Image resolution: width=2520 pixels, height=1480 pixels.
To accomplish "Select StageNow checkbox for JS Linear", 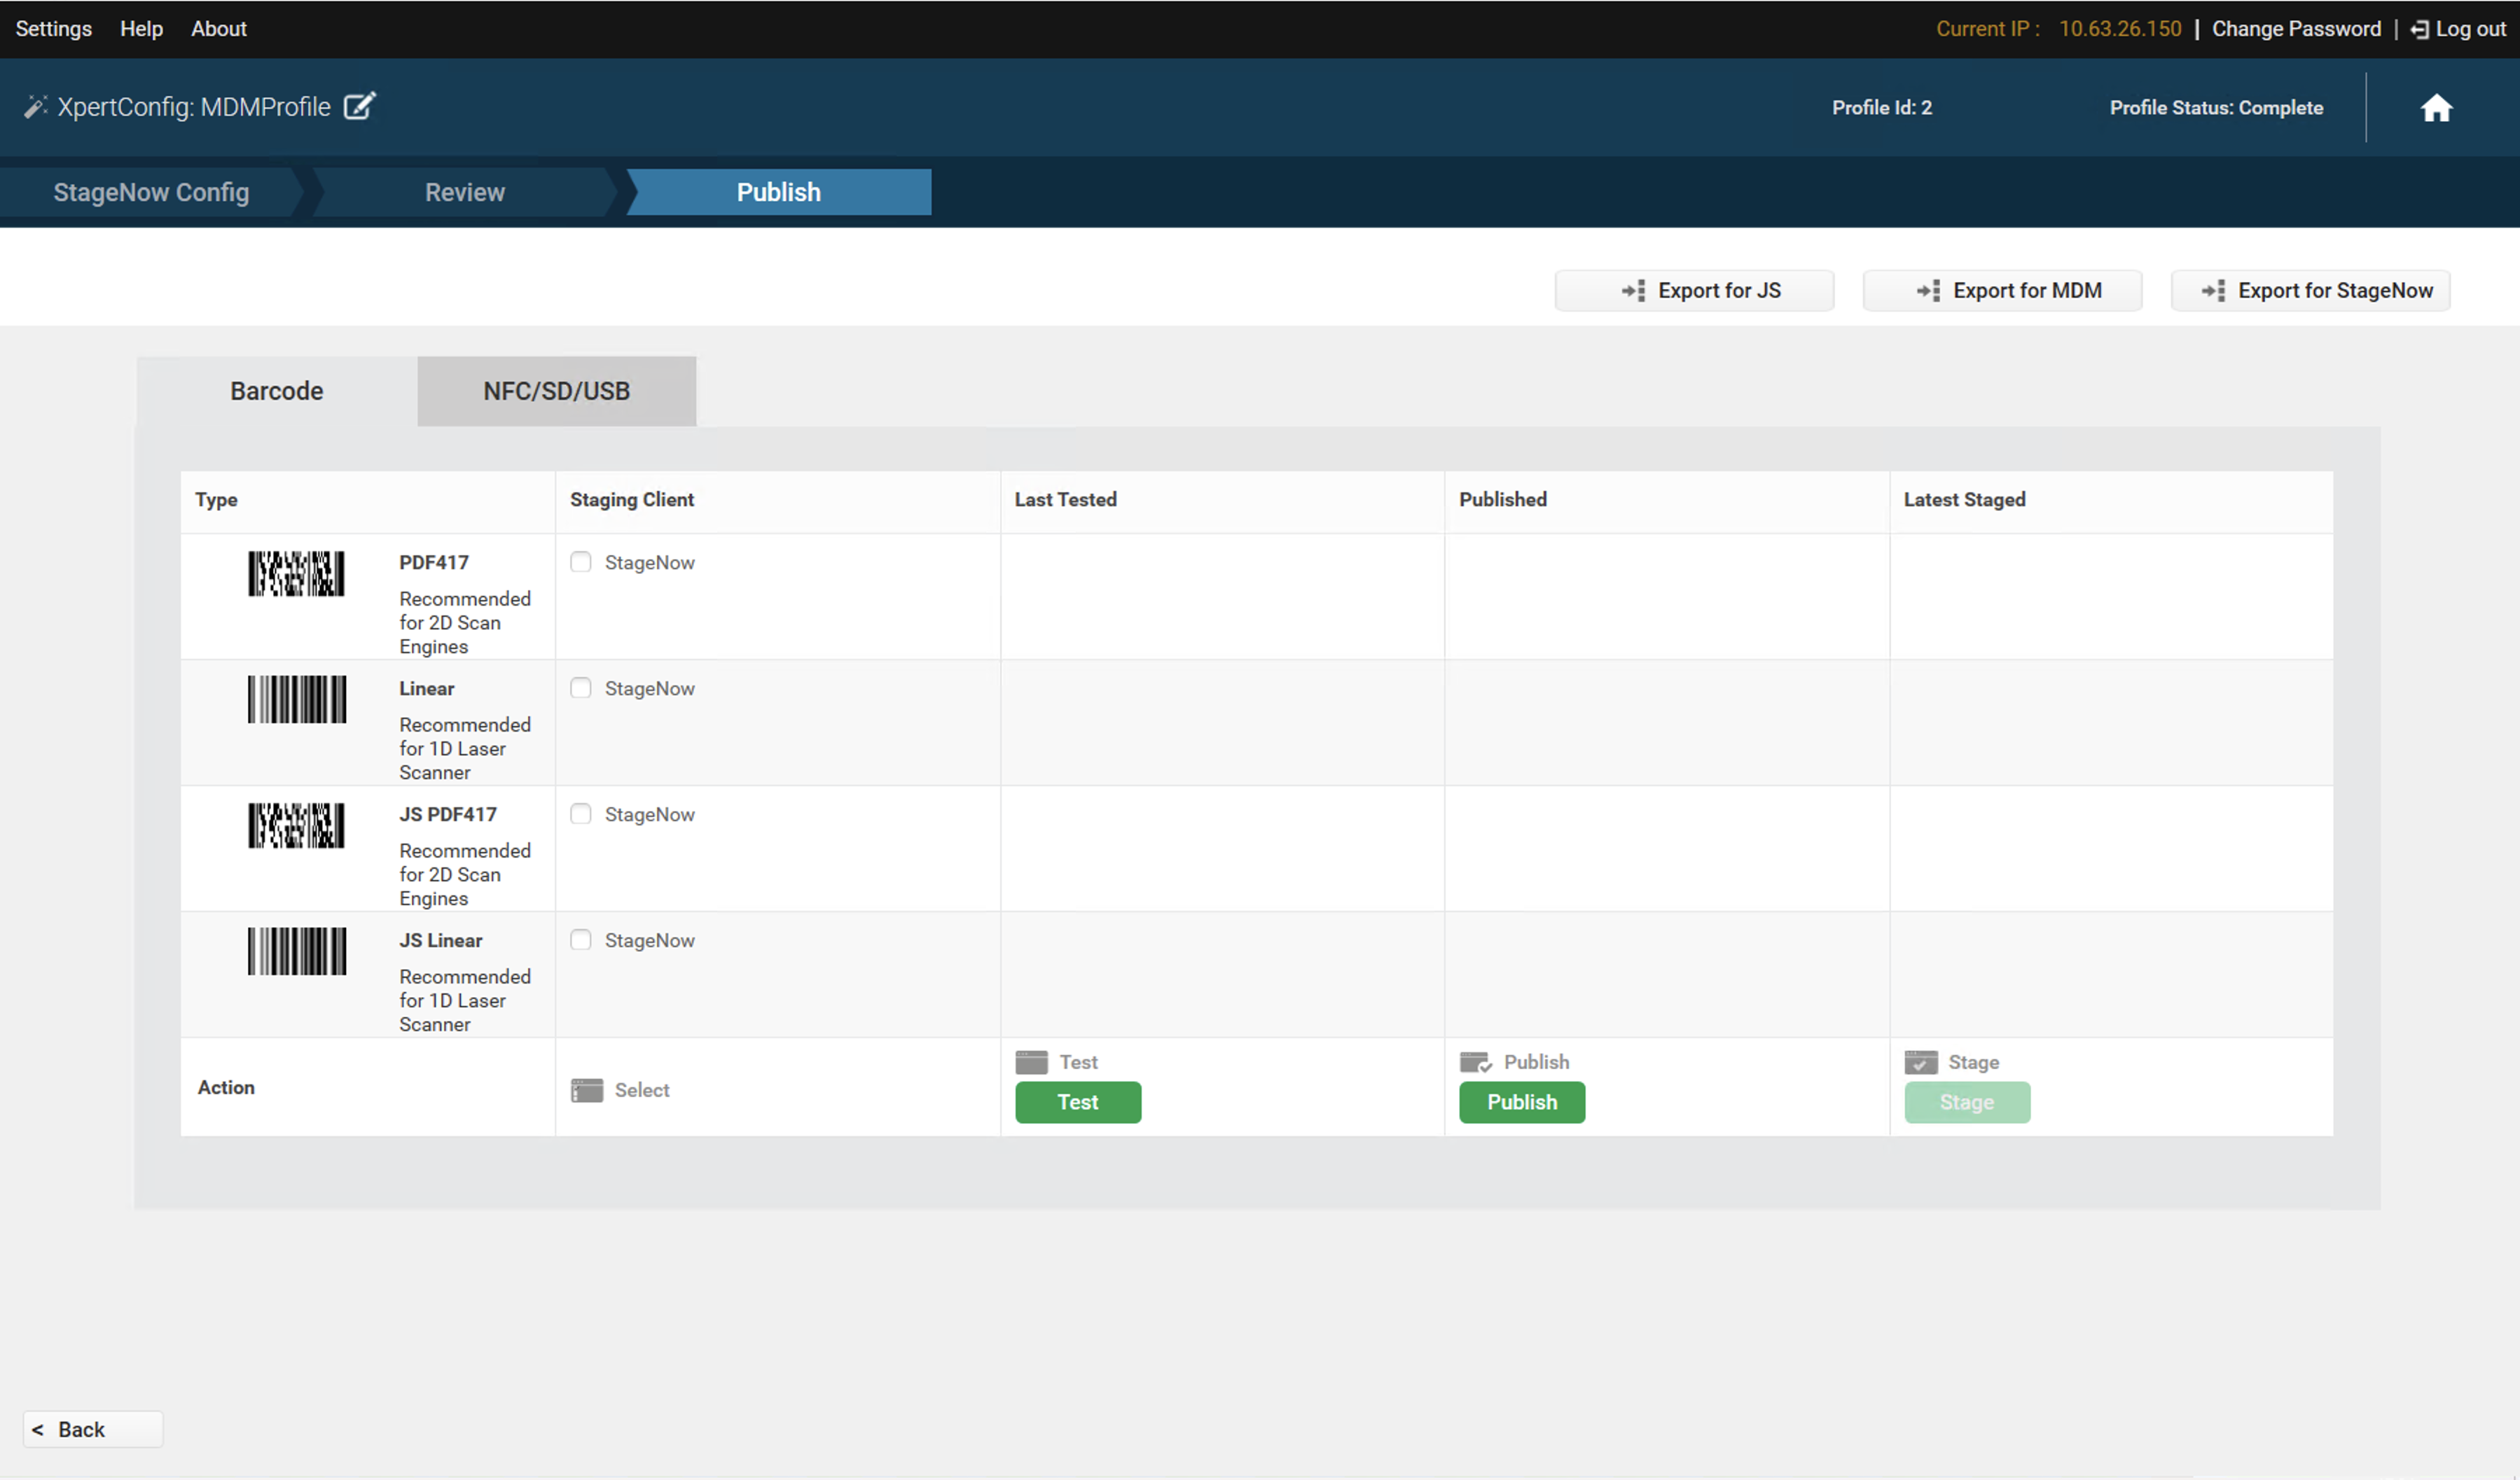I will point(581,940).
